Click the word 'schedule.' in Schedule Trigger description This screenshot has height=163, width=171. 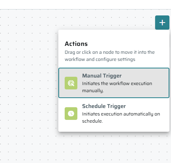tap(92, 121)
